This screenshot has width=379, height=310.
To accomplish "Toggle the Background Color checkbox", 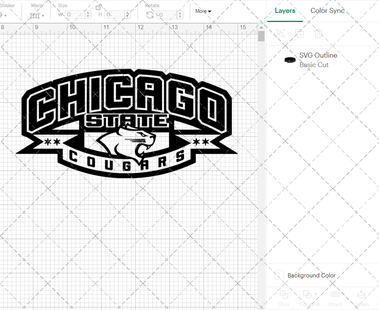I will [x=279, y=275].
